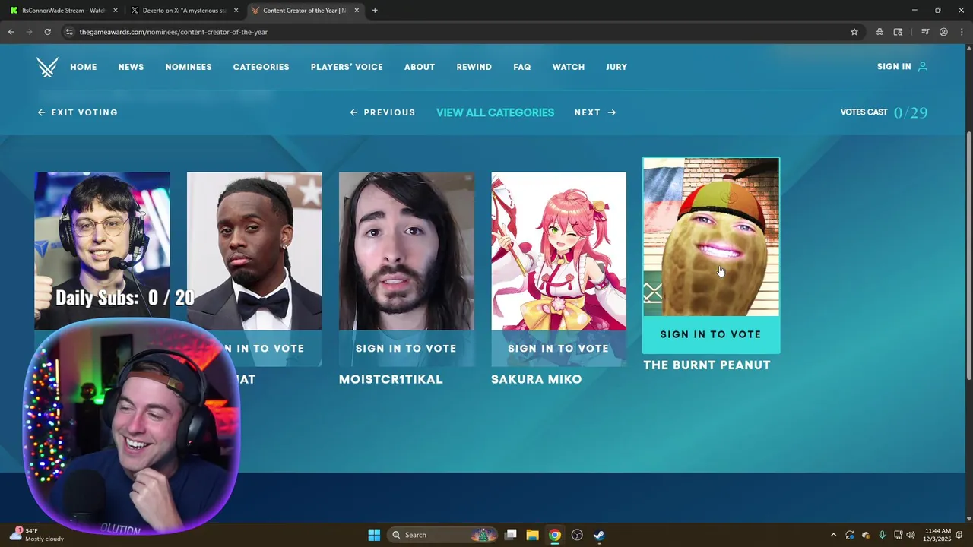Screen dimensions: 973x547
Task: Open a new browser tab
Action: 375,11
